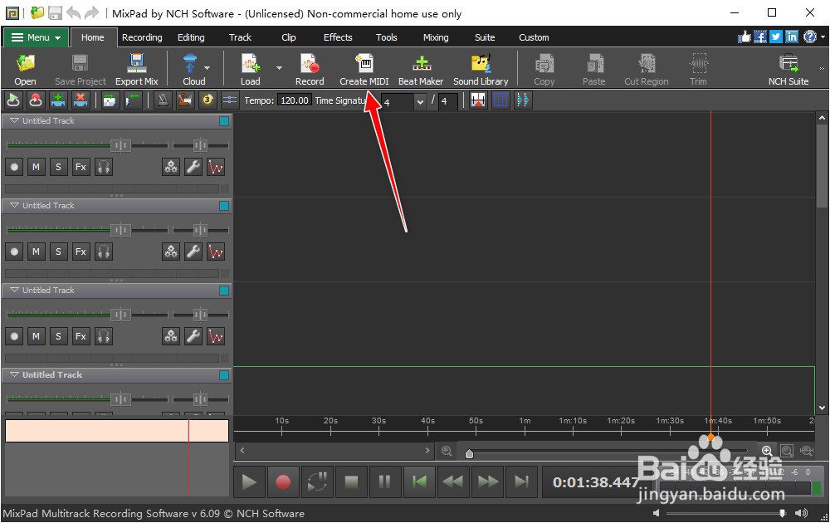Expand the toolbar overflow chevron
The image size is (830, 523).
pos(822,68)
